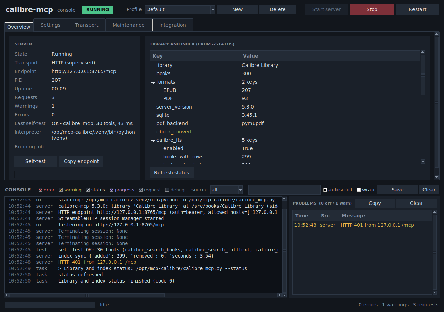Click console horizontal scrollbar right arrow
This screenshot has width=444, height=312.
click(280, 295)
